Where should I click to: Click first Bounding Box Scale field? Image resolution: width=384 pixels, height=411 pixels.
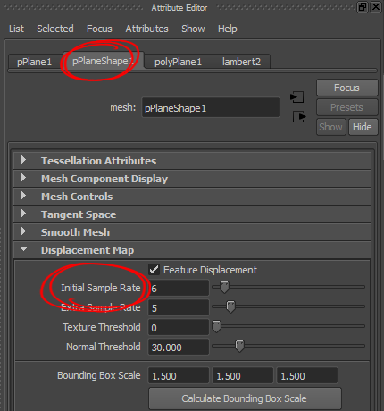179,375
